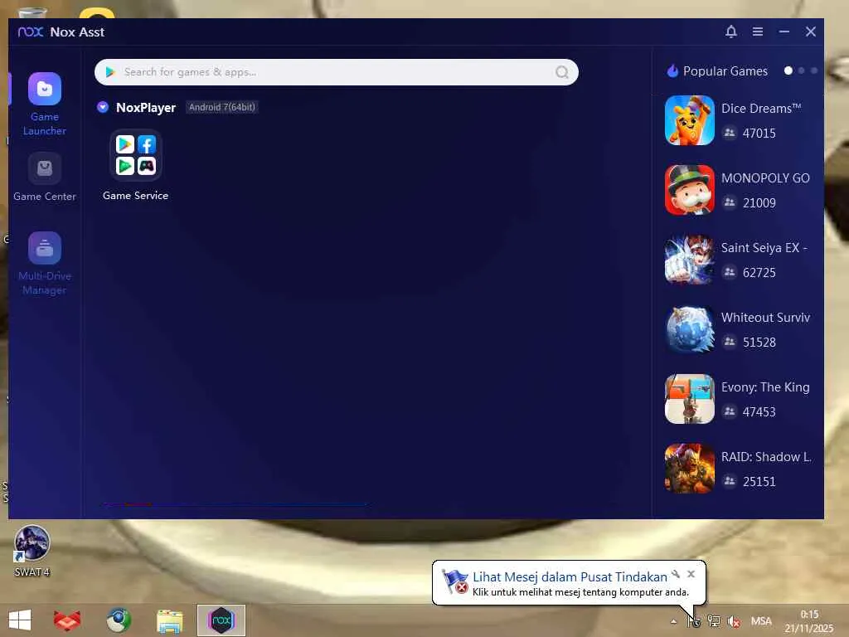
Task: Open the Game Launcher section
Action: click(45, 105)
